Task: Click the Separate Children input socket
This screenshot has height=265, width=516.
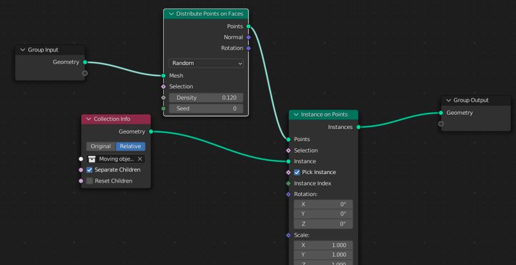Action: (81, 170)
